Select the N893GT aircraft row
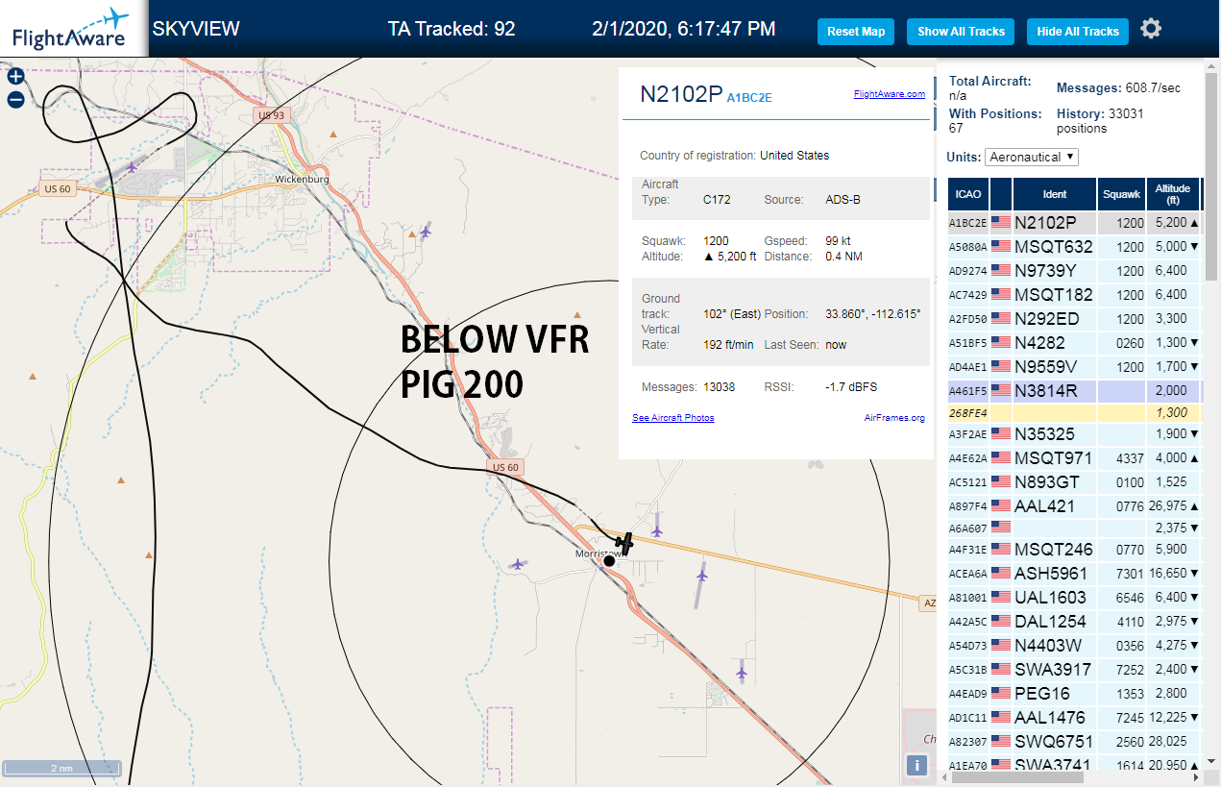This screenshot has height=787, width=1221. coord(1074,481)
